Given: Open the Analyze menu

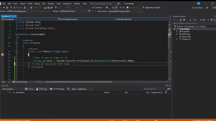Looking at the screenshot, I should [x=51, y=4].
